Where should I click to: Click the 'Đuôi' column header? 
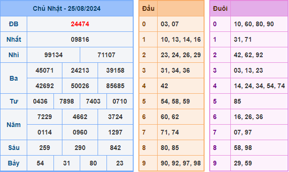pos(220,8)
